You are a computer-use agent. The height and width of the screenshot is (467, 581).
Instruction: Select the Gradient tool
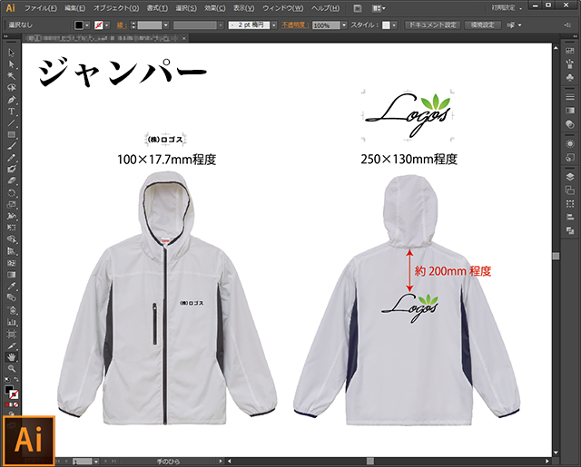pyautogui.click(x=12, y=275)
